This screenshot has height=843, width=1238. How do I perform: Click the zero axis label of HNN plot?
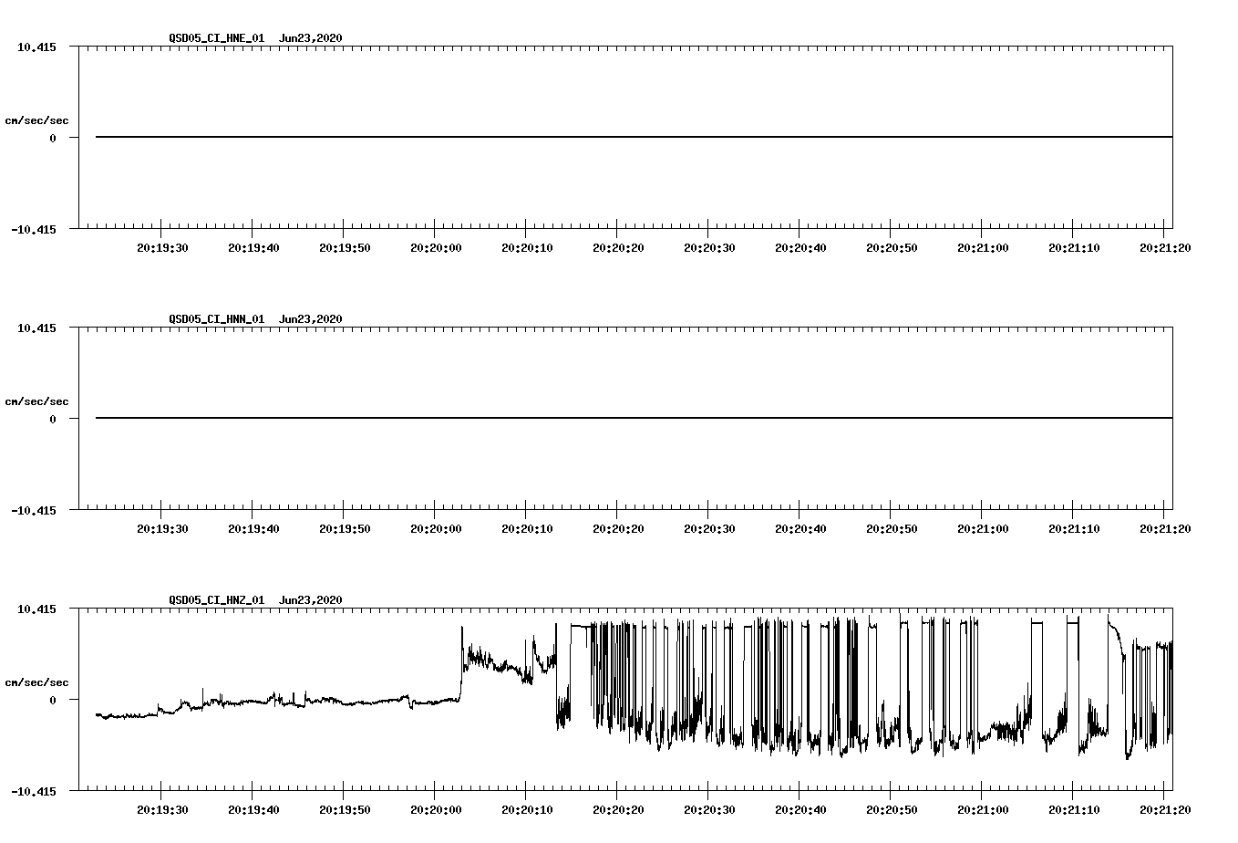tap(53, 420)
